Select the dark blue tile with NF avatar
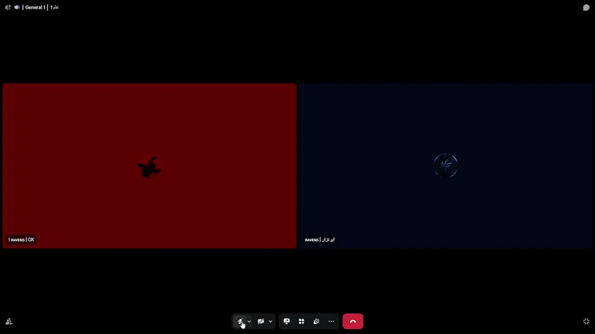Image resolution: width=595 pixels, height=334 pixels. click(445, 166)
